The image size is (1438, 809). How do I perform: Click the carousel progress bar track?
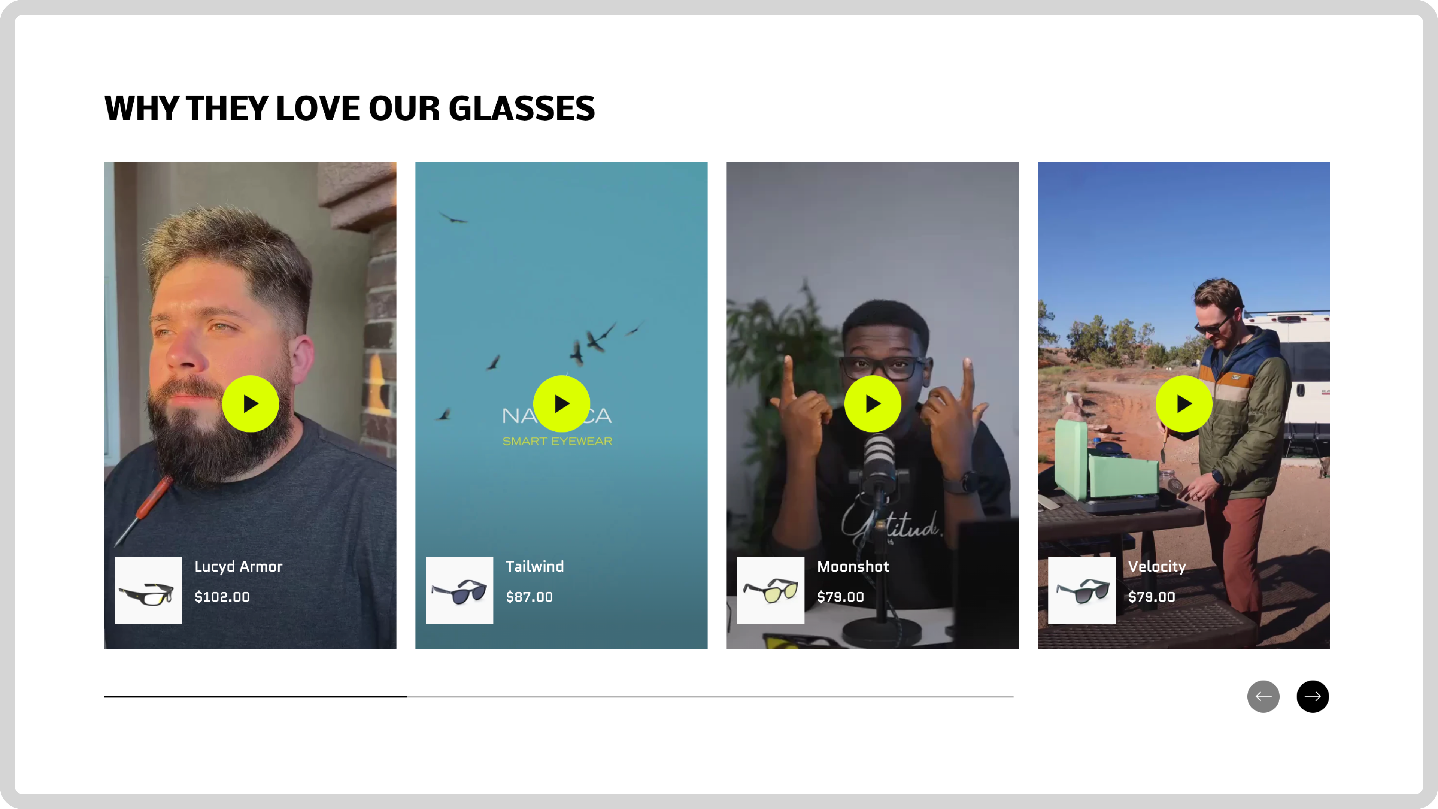[x=559, y=696]
